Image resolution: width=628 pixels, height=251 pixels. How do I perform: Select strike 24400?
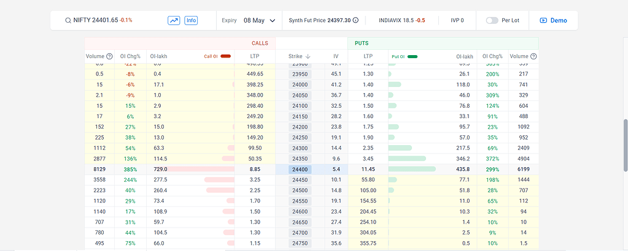[300, 170]
